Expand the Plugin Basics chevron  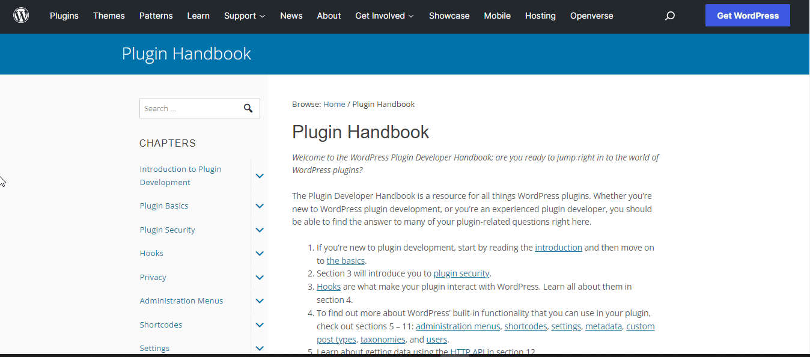260,206
